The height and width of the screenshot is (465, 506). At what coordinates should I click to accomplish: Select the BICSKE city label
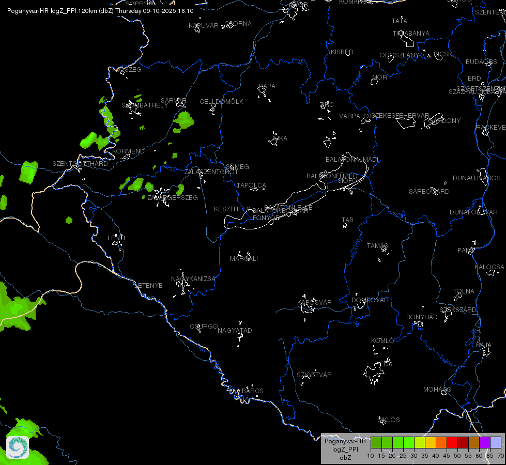point(445,54)
